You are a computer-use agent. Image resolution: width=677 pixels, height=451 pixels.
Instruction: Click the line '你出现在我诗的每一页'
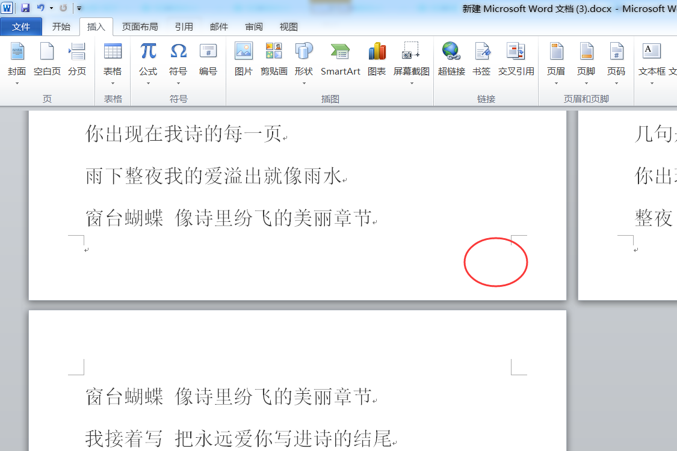[184, 133]
